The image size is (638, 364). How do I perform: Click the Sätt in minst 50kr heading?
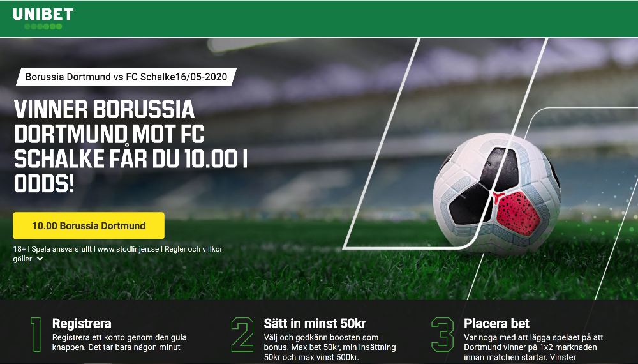pyautogui.click(x=315, y=324)
